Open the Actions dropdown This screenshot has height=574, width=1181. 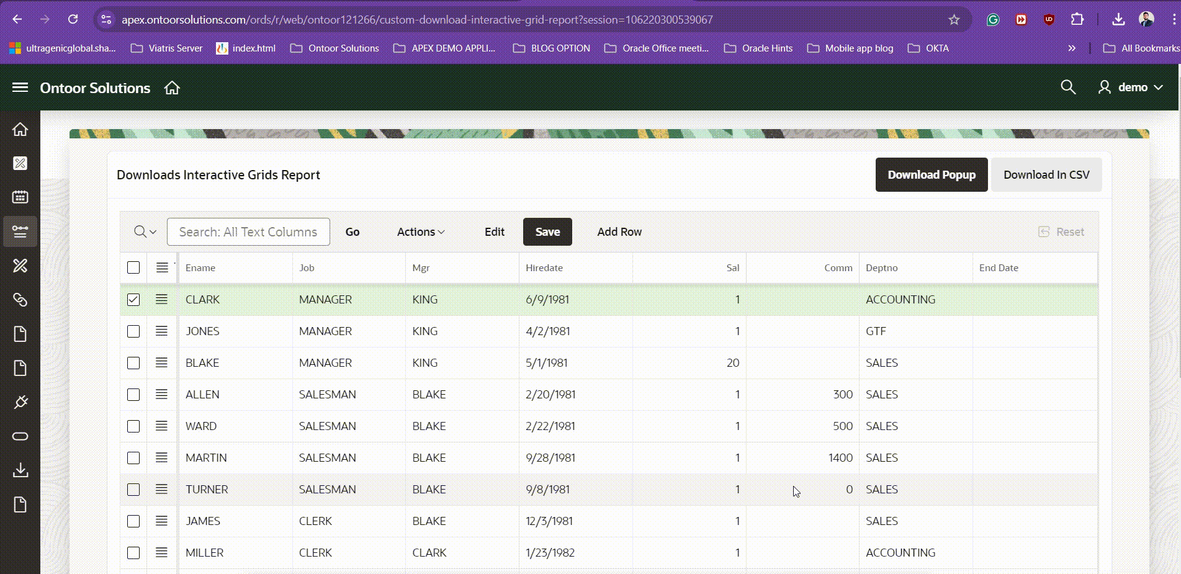(x=420, y=231)
